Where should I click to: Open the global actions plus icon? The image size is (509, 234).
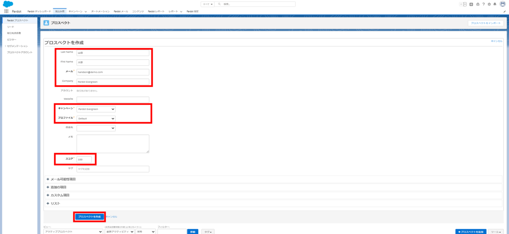(471, 4)
